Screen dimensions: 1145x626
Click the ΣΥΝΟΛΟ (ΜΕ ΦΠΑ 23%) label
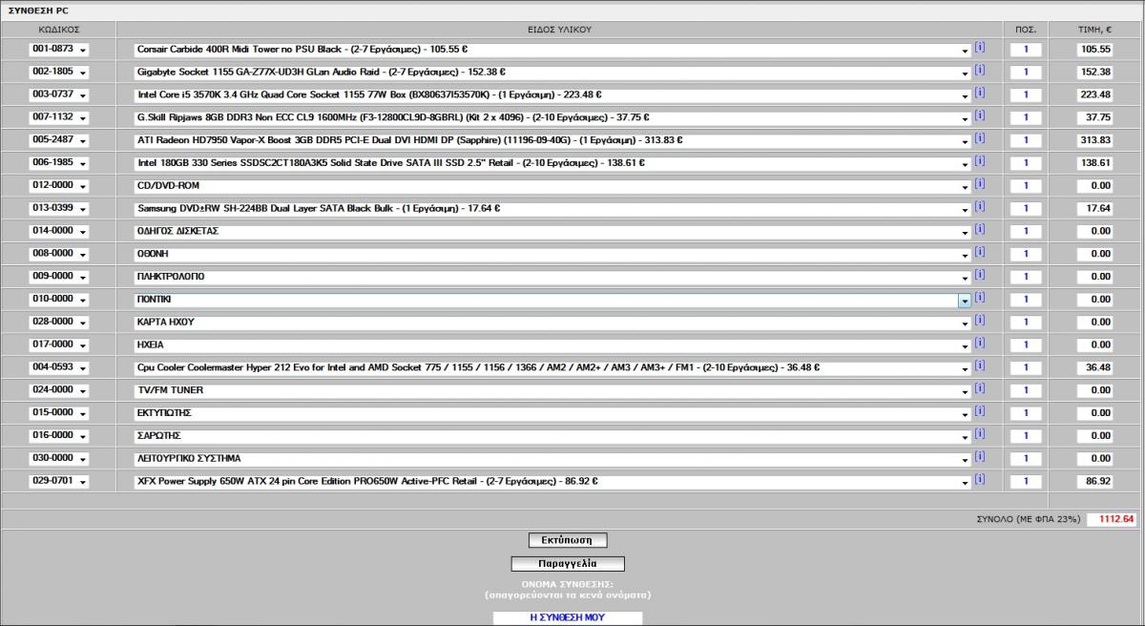point(1028,520)
